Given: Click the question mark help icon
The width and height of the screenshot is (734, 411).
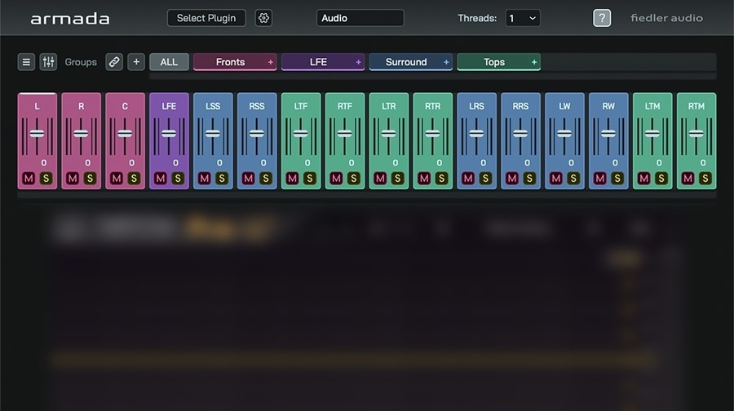Looking at the screenshot, I should [602, 18].
